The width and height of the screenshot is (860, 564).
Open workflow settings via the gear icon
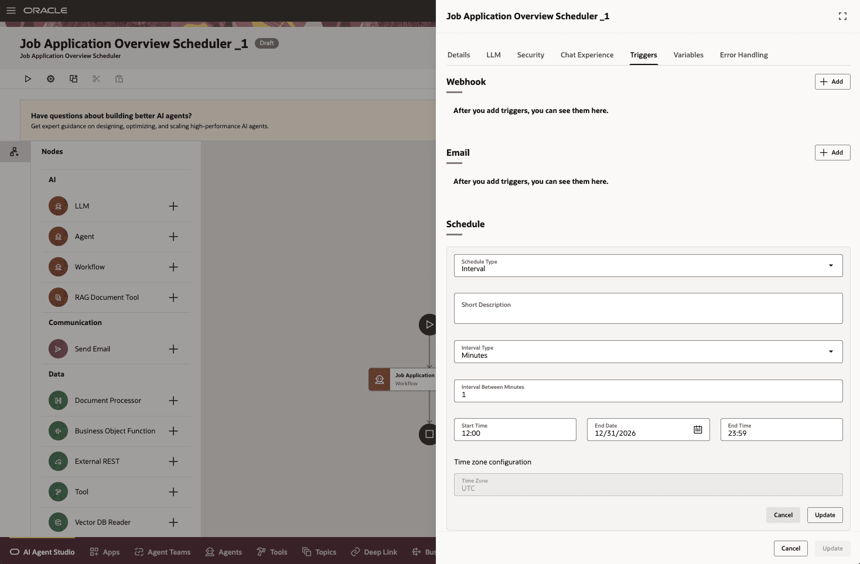(x=50, y=78)
